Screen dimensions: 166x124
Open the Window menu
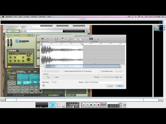(x=43, y=17)
